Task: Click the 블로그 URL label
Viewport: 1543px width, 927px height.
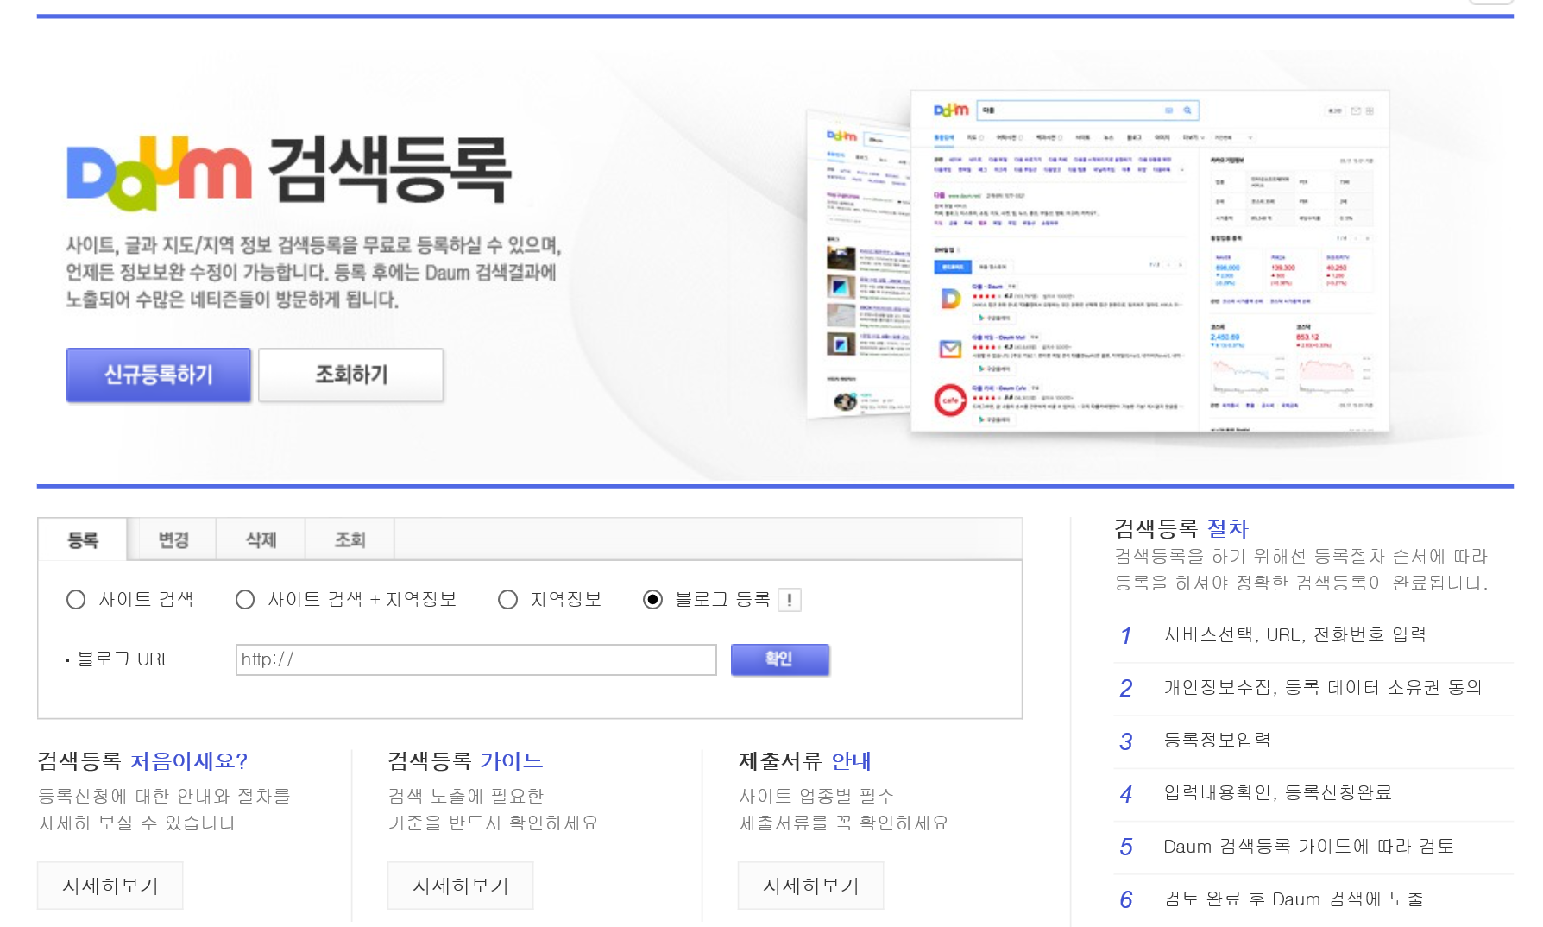Action: (x=123, y=659)
